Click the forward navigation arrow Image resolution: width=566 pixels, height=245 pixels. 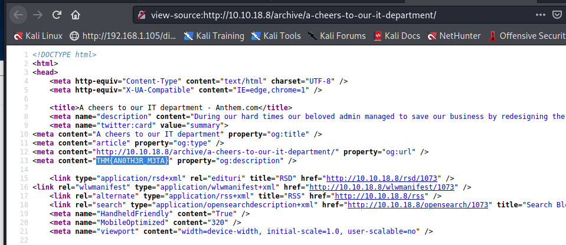coord(37,14)
